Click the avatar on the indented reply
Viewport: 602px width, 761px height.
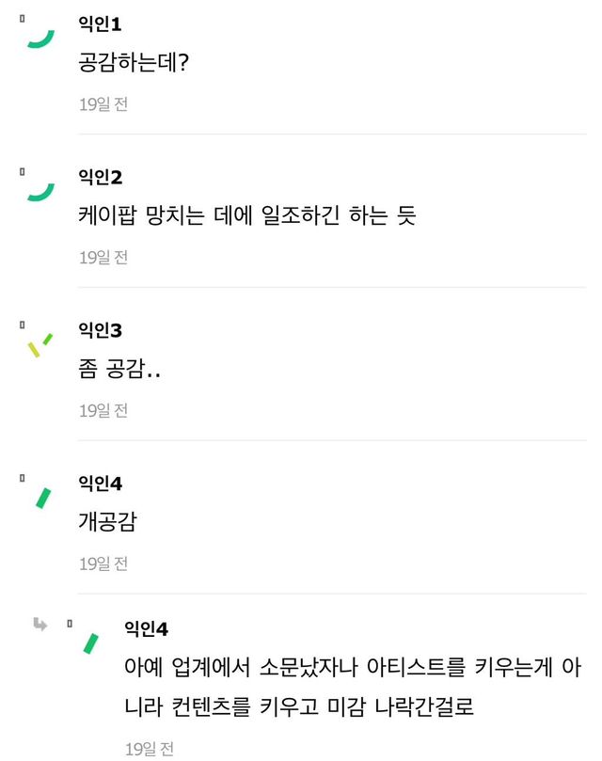(90, 643)
